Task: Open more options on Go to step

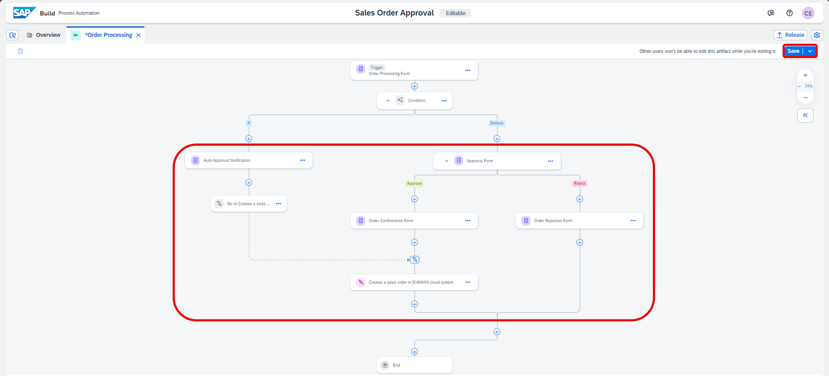Action: click(x=278, y=203)
